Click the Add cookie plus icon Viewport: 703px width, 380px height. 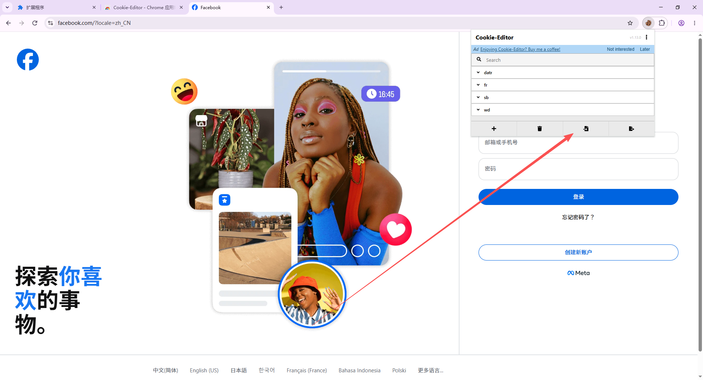(494, 129)
